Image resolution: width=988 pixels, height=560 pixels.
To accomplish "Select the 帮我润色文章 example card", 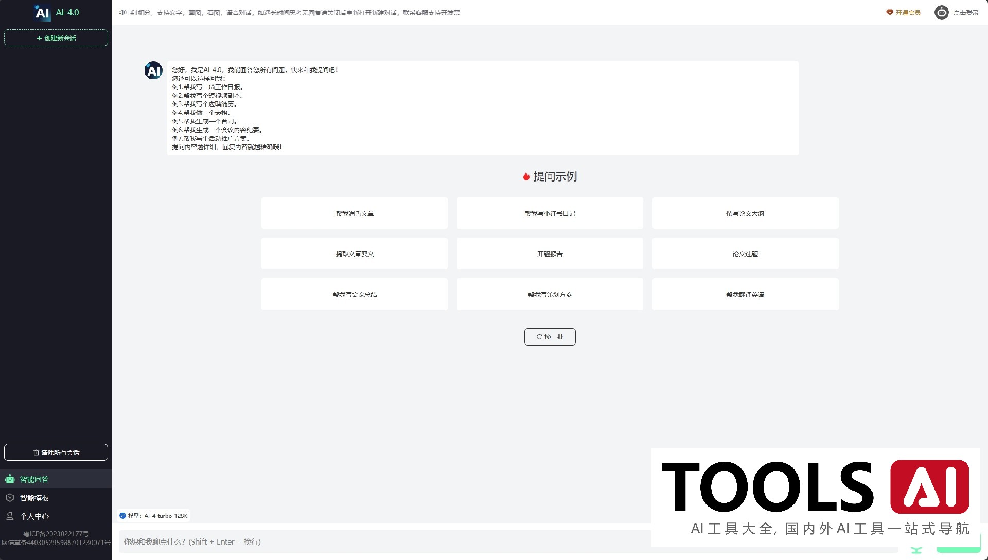I will tap(354, 213).
